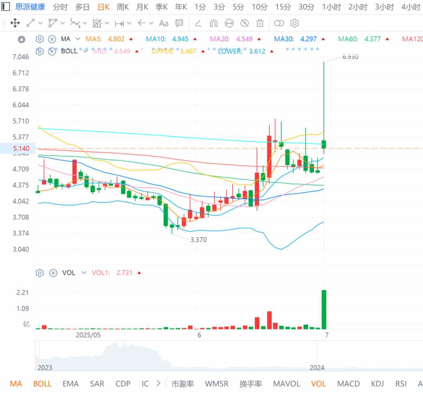Toggle hide all drawings eye icon
The height and width of the screenshot is (393, 423).
(x=245, y=23)
